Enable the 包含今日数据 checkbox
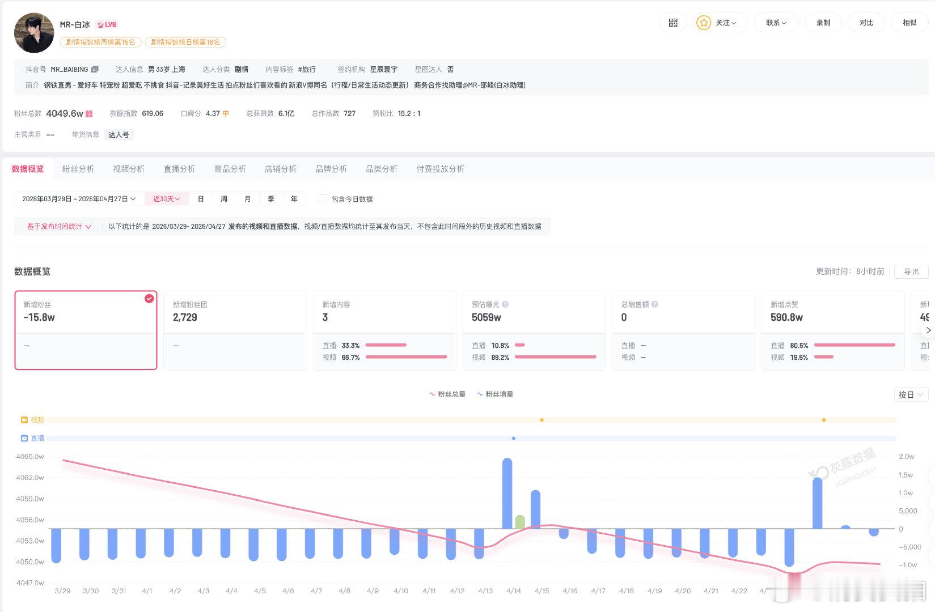This screenshot has width=935, height=612. [x=322, y=199]
